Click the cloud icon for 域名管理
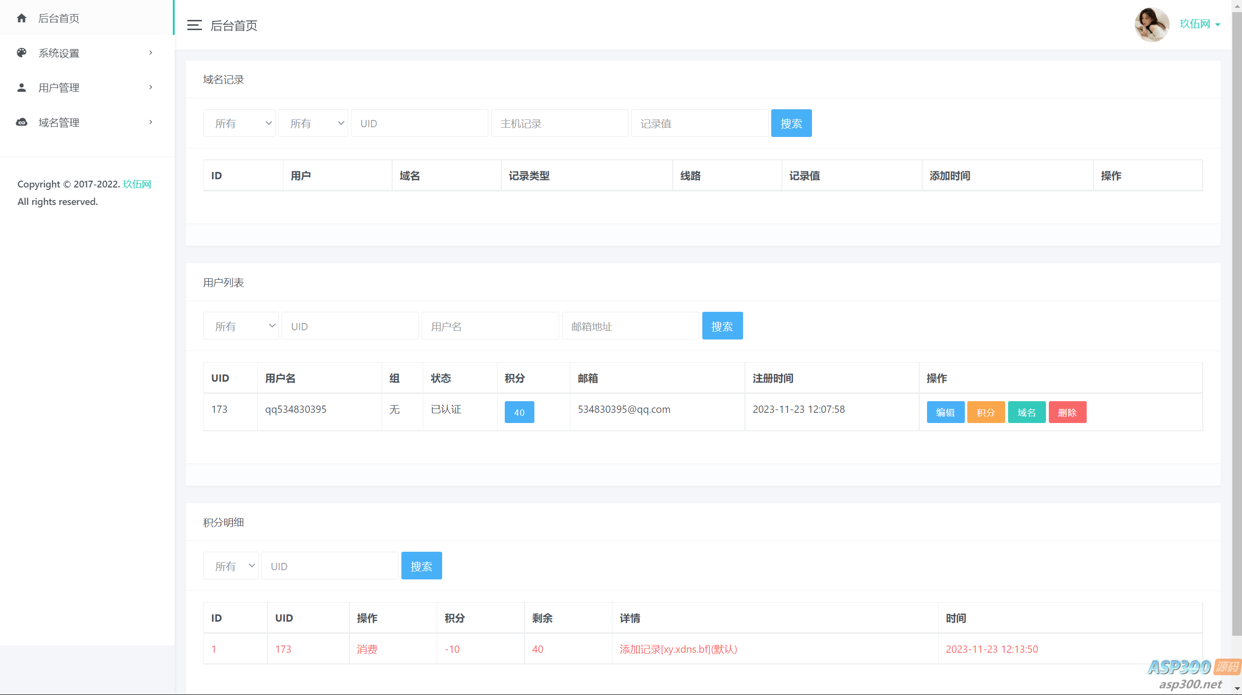Screen dimensions: 1242x695 coord(21,122)
